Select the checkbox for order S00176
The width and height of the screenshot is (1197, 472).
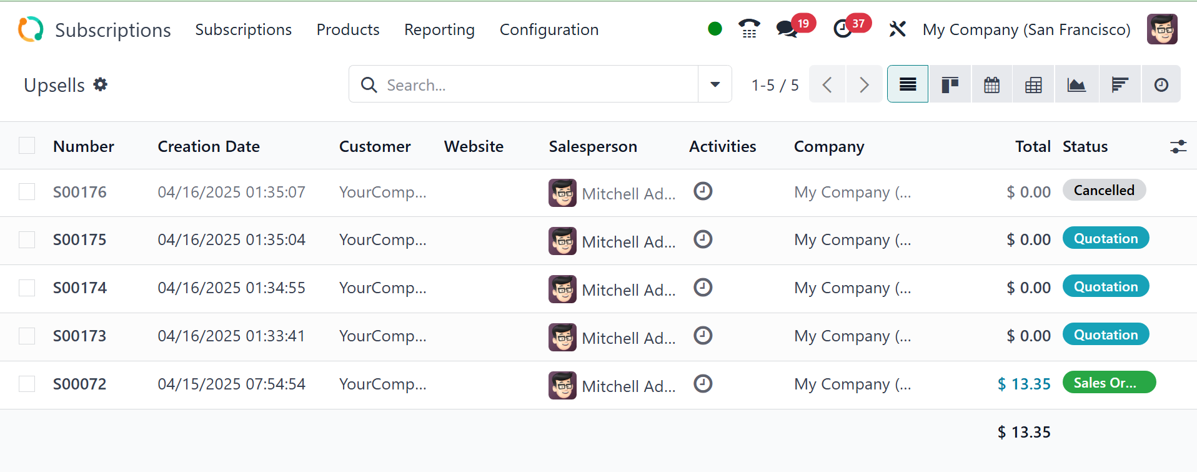27,192
